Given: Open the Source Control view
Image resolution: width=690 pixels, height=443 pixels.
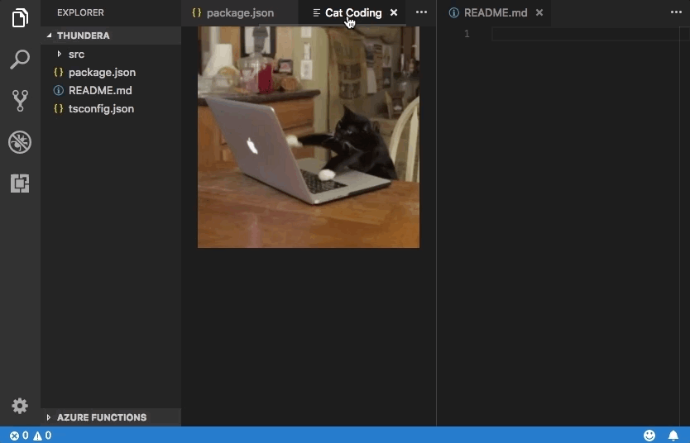Looking at the screenshot, I should (x=20, y=101).
